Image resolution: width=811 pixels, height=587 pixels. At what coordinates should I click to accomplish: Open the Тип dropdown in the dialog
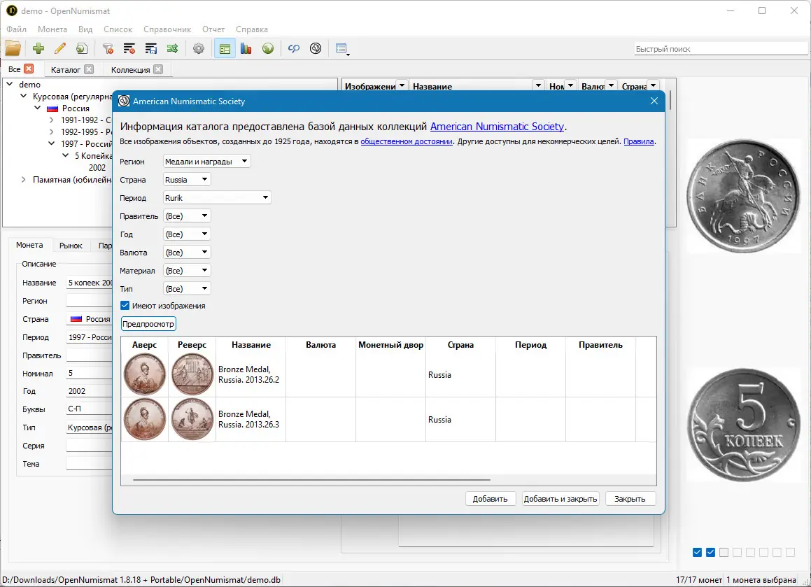coord(187,288)
